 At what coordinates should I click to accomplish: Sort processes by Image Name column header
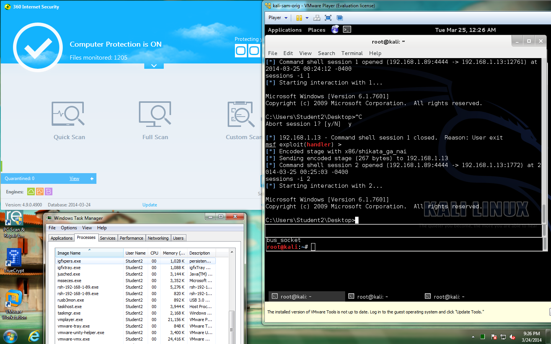point(89,253)
